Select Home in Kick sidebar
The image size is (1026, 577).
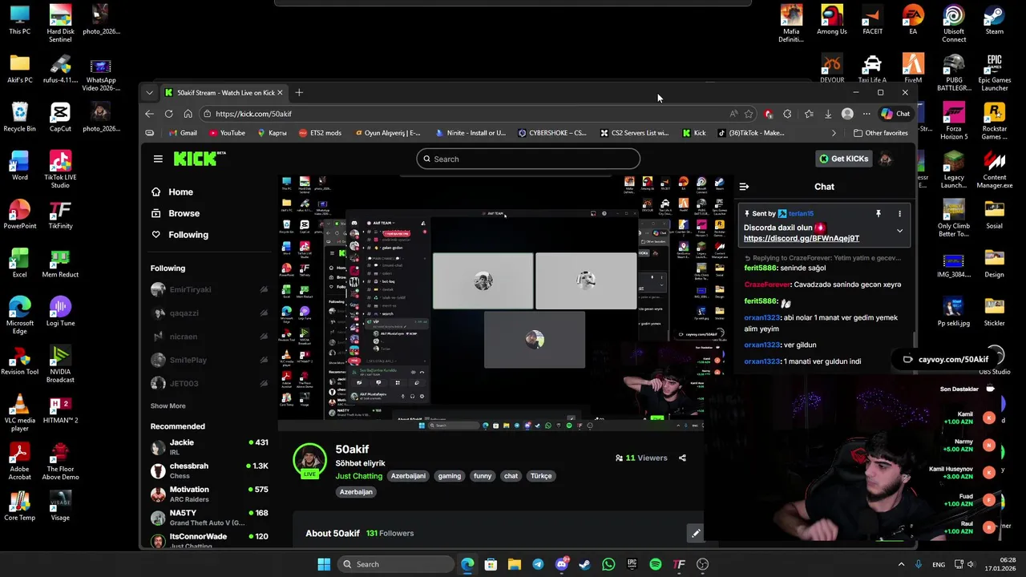pos(180,192)
